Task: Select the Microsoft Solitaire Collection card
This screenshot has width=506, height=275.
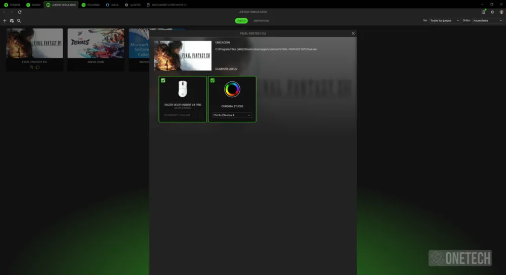Action: click(x=139, y=50)
